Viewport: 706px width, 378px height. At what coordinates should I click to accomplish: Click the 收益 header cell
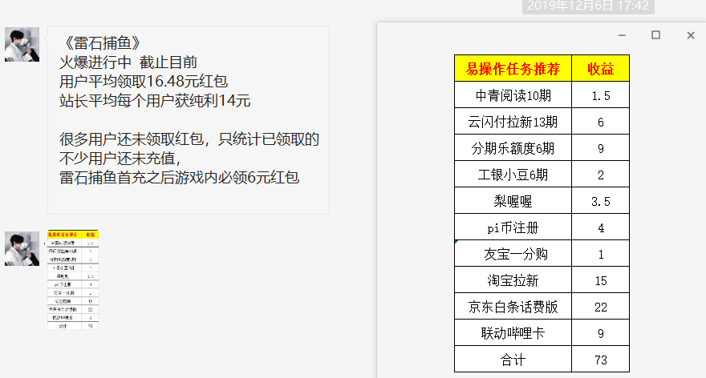tap(601, 68)
